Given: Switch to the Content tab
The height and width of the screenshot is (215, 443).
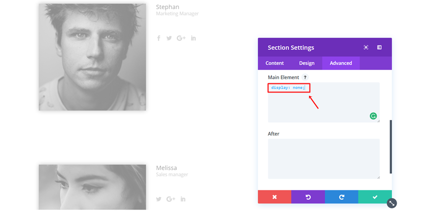Looking at the screenshot, I should (275, 63).
